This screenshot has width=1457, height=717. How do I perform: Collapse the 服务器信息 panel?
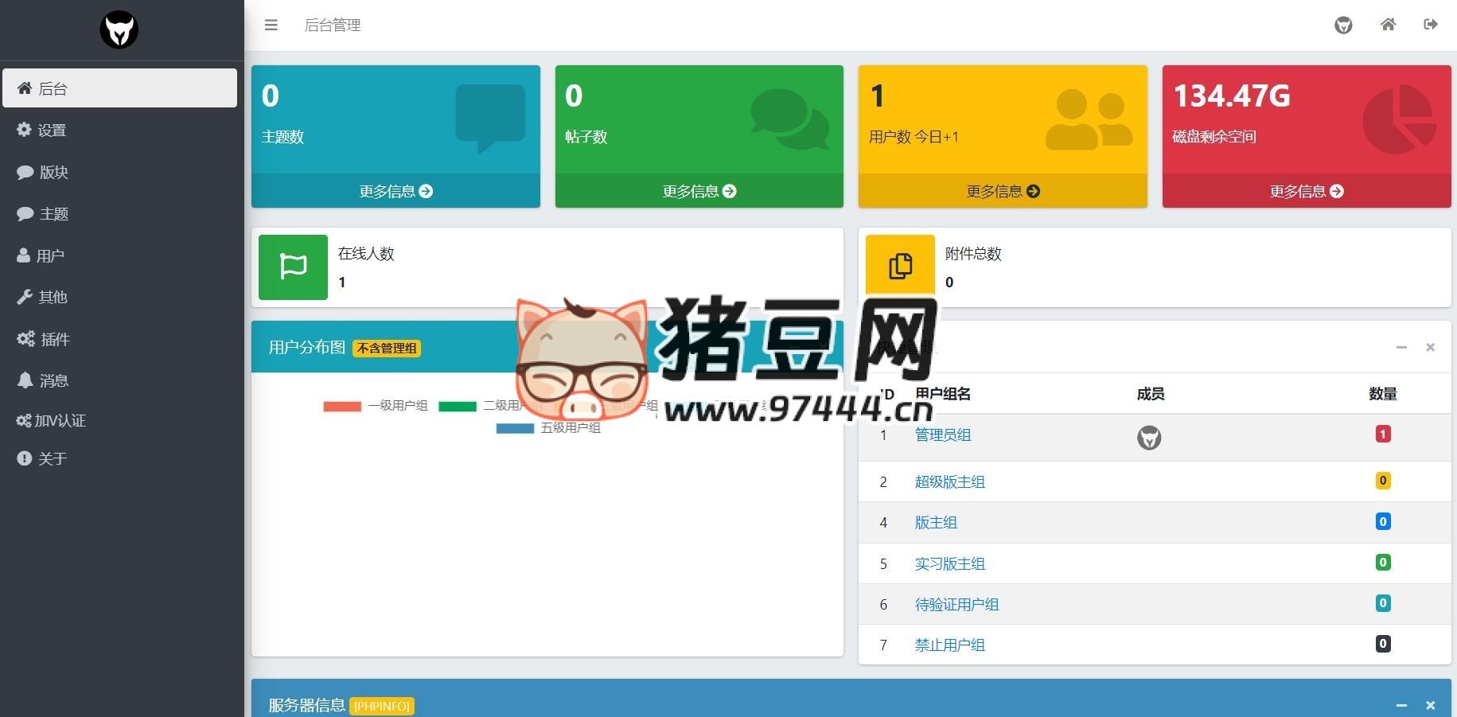point(1401,705)
